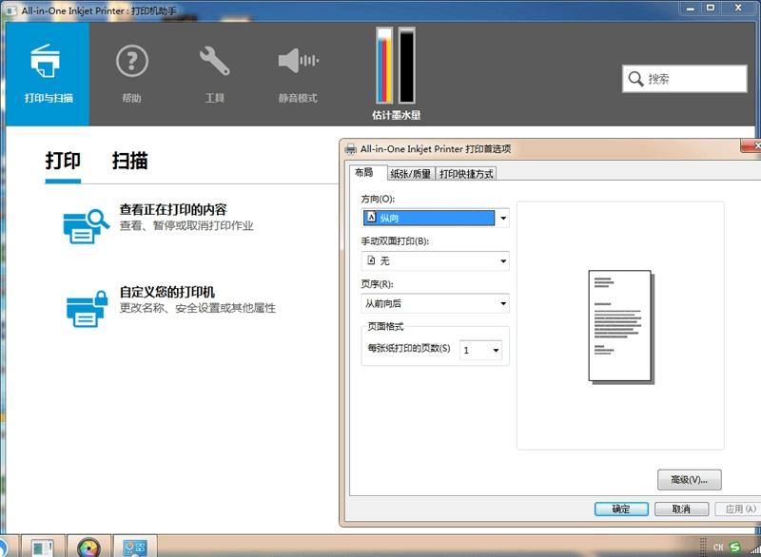
Task: Click inside the 搜索 search field
Action: [685, 79]
